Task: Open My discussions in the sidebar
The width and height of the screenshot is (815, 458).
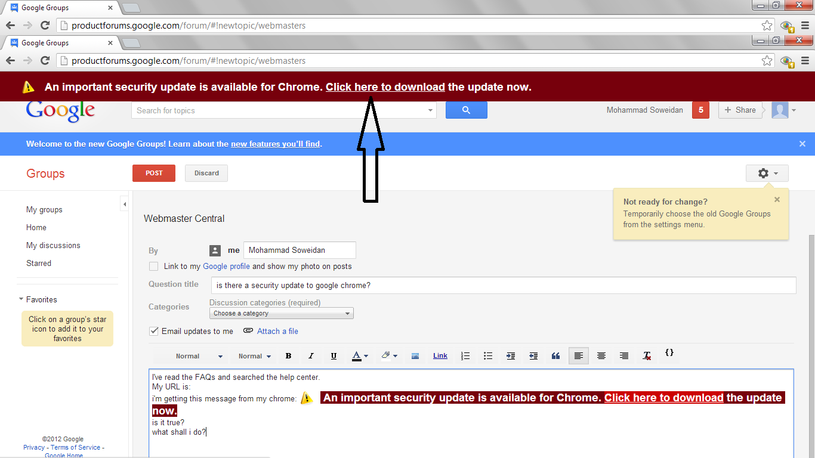Action: tap(53, 246)
